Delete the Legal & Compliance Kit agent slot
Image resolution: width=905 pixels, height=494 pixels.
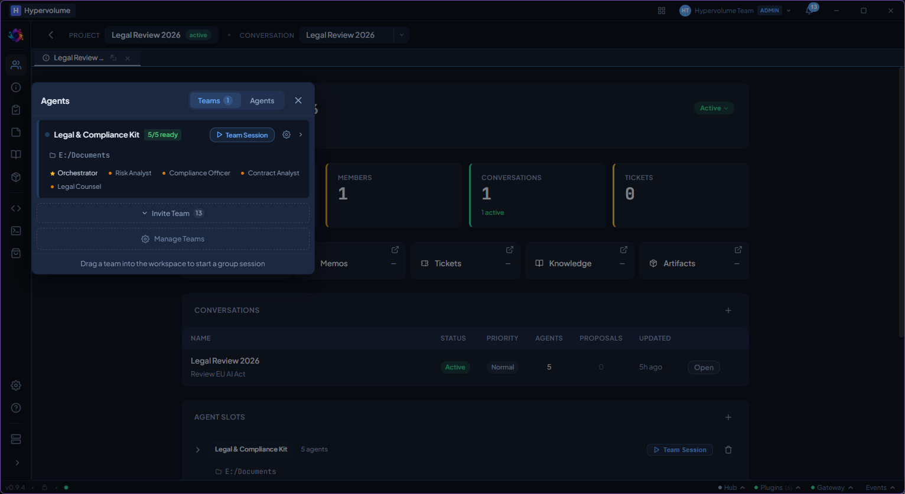[x=728, y=450]
